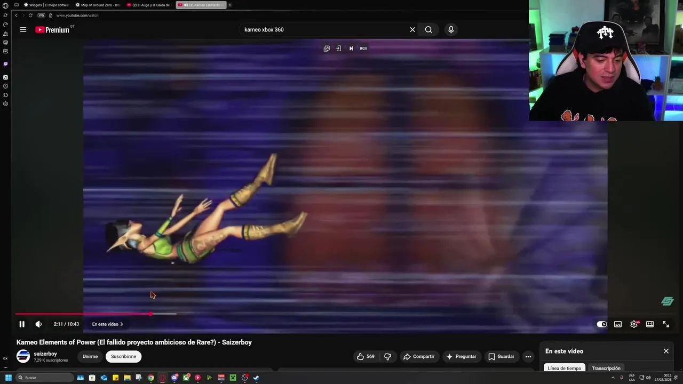
Task: Pause the video with the pause button
Action: pos(22,324)
